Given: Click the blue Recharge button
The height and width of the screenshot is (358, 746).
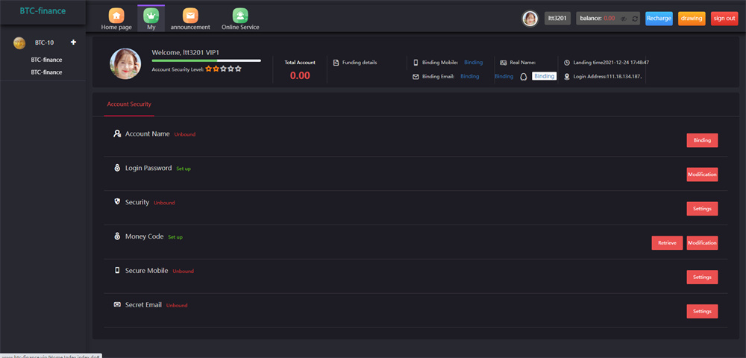Looking at the screenshot, I should tap(659, 19).
